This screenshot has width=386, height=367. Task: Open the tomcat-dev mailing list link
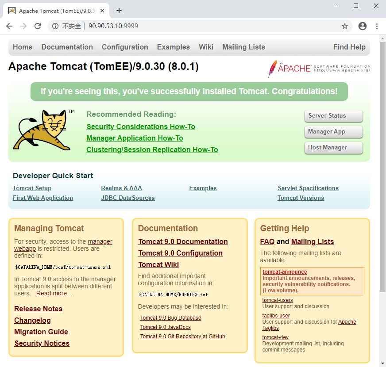click(275, 337)
